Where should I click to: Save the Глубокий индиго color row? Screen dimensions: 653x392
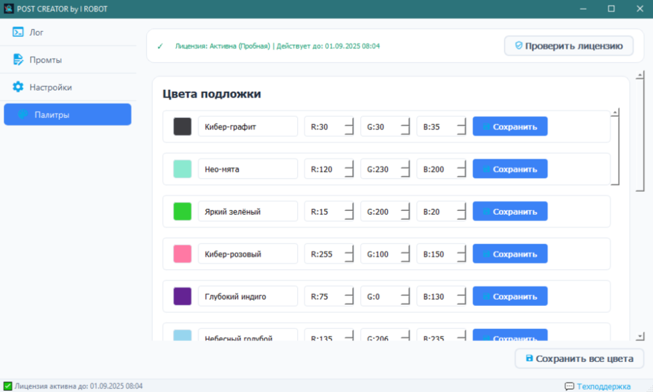510,296
